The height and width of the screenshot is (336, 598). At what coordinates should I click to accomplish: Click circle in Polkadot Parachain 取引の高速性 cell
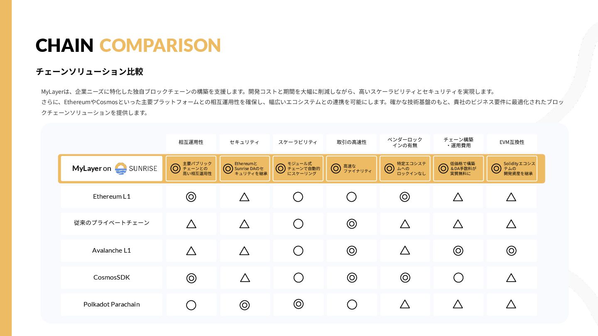click(x=352, y=305)
